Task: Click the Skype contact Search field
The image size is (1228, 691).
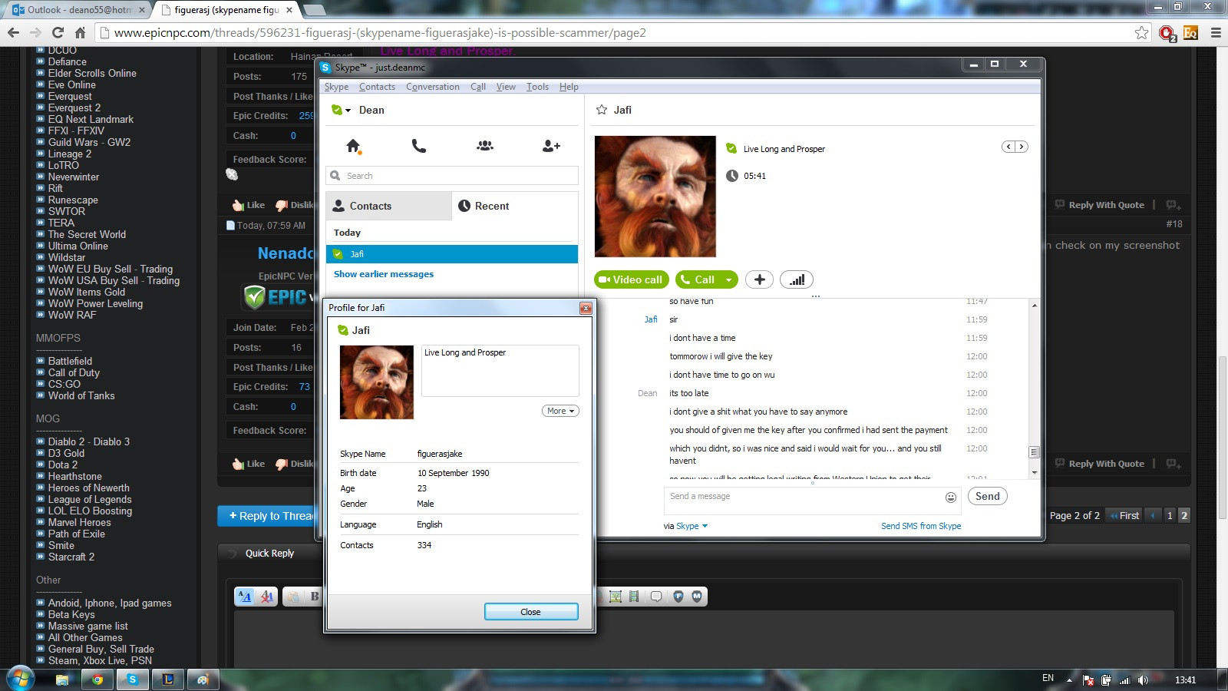Action: point(452,176)
